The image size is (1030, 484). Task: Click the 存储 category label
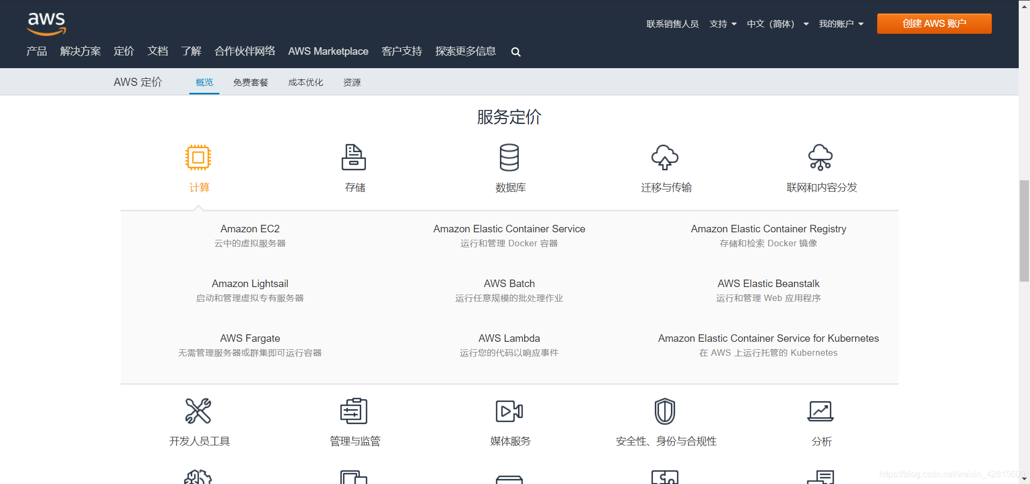pyautogui.click(x=355, y=187)
